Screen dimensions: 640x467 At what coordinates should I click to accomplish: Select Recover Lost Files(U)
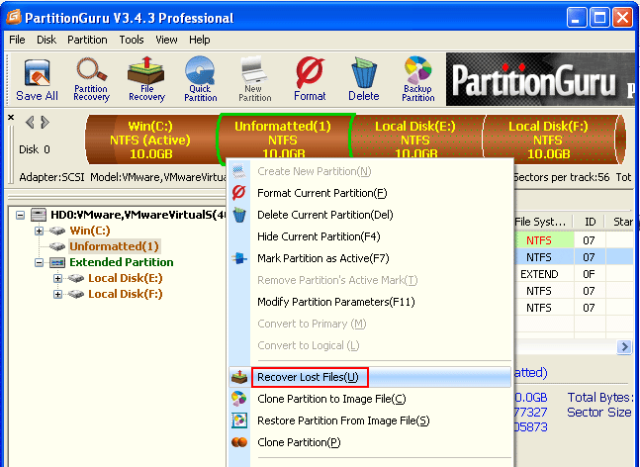[x=370, y=377]
